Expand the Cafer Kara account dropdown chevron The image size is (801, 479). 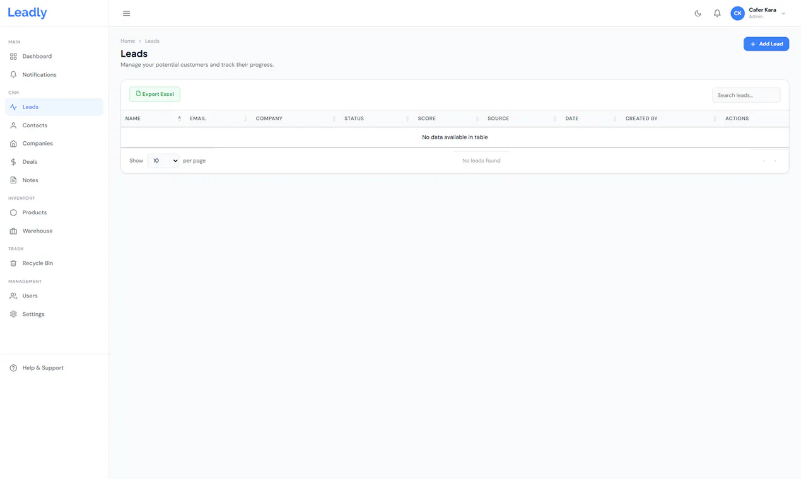click(783, 13)
